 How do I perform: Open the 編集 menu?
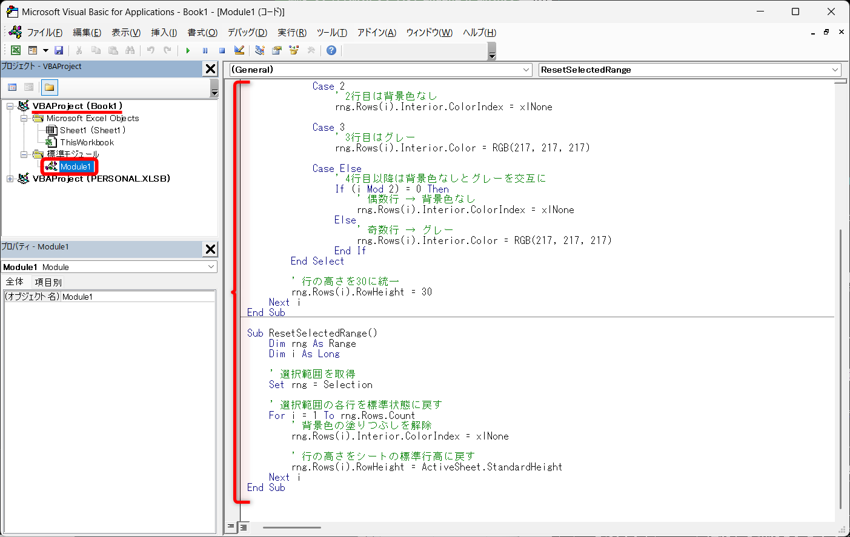point(87,33)
